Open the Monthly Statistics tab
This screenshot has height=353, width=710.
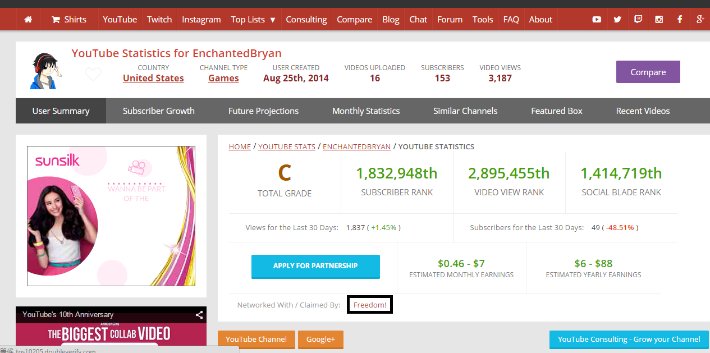[366, 111]
